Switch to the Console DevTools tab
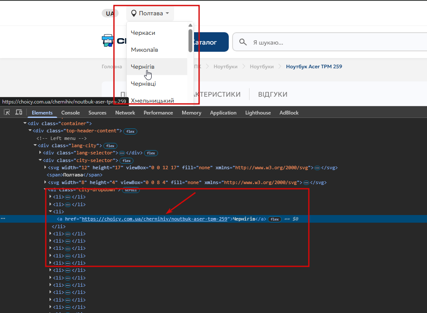427x313 pixels. (x=70, y=113)
